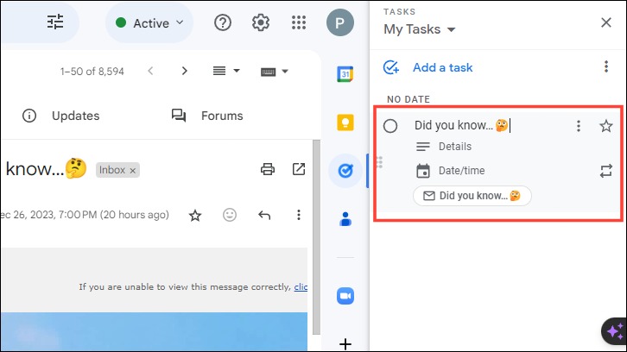Get add-ons with plus icon
The image size is (627, 352).
click(345, 344)
